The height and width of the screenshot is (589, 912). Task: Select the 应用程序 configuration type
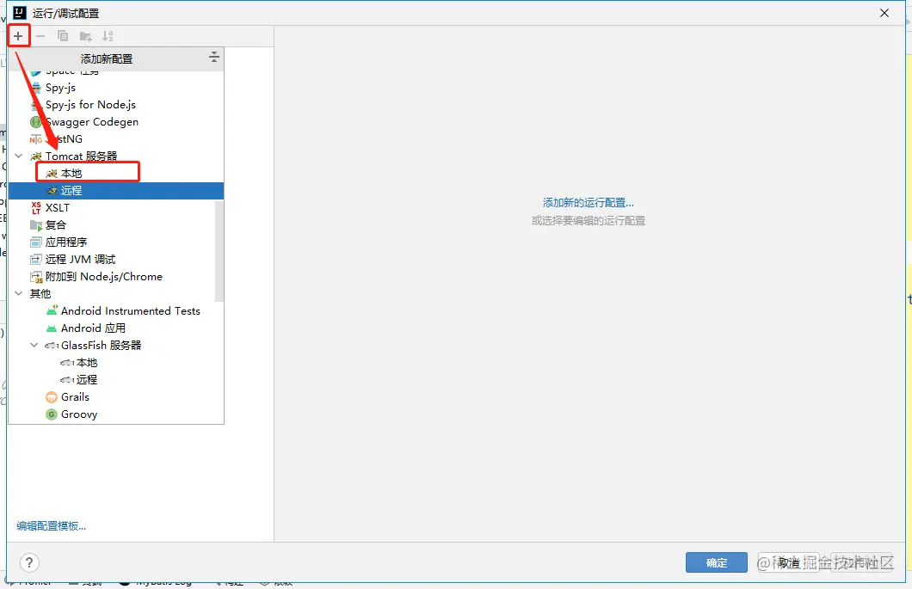tap(112, 242)
